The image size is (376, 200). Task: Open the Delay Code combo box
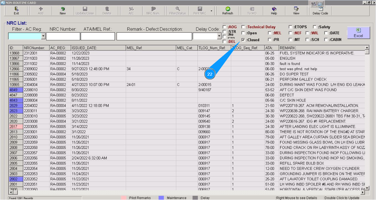pos(219,36)
